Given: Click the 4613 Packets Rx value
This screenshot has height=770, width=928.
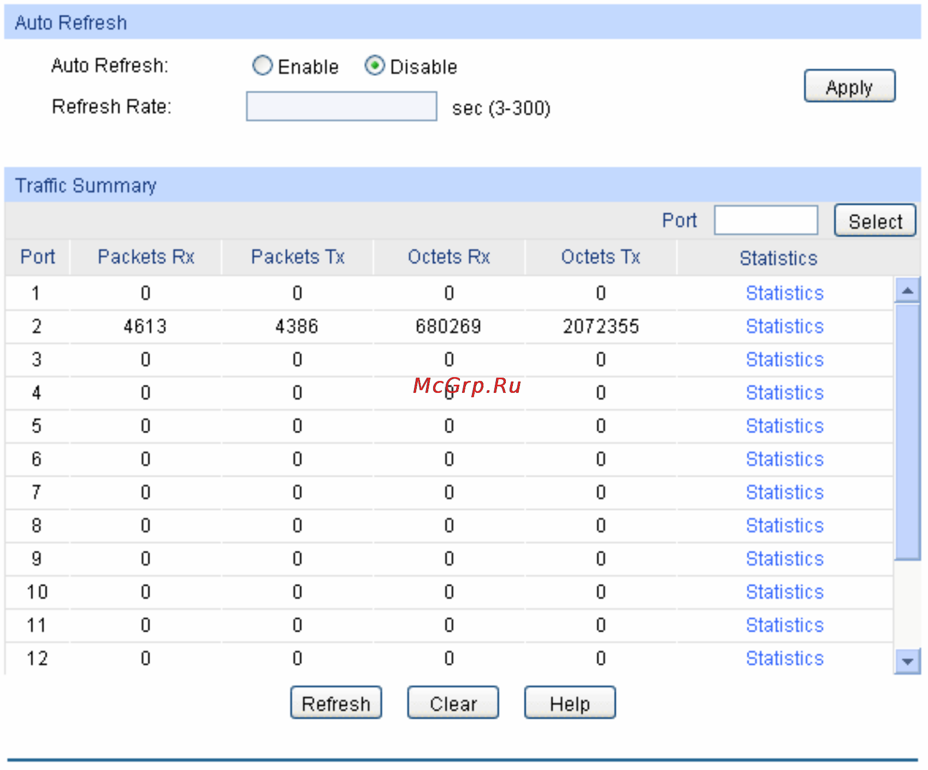Looking at the screenshot, I should (x=145, y=326).
